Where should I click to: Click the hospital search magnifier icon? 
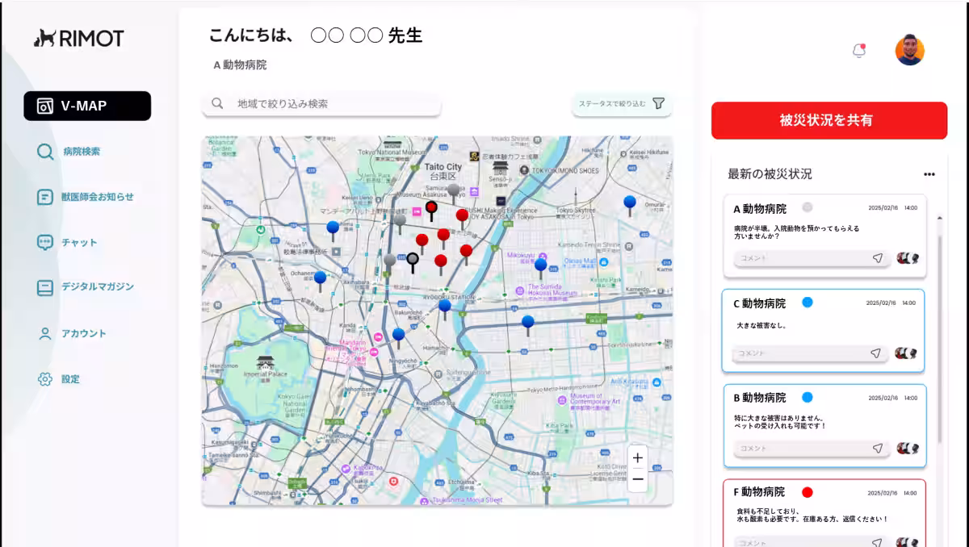pos(45,152)
